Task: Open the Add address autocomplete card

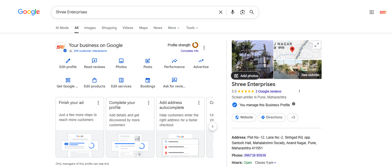Action: pyautogui.click(x=180, y=127)
